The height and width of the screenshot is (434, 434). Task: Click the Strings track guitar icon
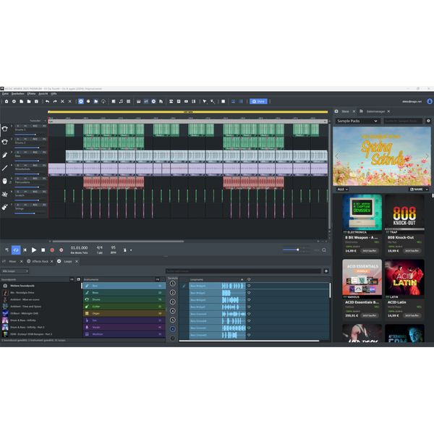pos(5,208)
